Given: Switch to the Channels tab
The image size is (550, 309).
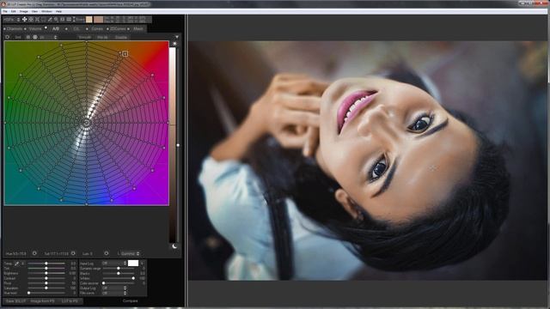Looking at the screenshot, I should 15,28.
